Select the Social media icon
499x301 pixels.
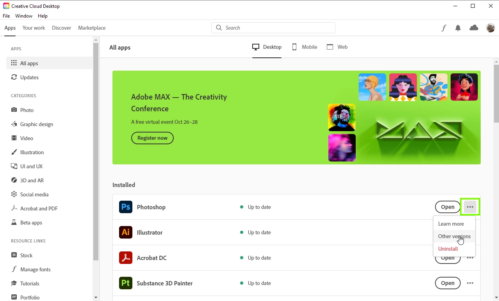click(x=14, y=194)
